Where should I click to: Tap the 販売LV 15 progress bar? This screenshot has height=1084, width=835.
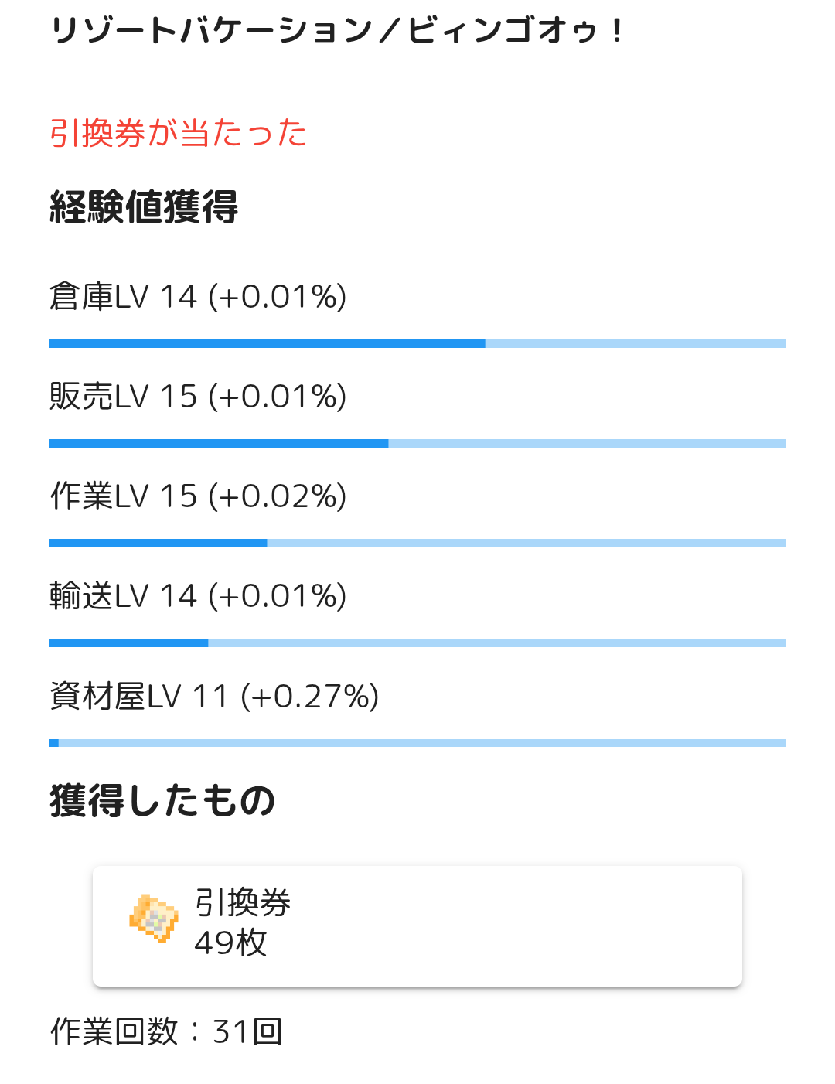(x=417, y=444)
